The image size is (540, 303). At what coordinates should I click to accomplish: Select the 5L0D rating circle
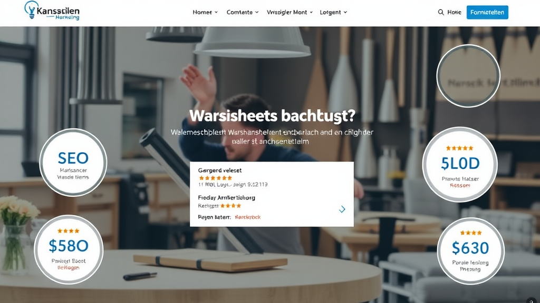point(460,165)
